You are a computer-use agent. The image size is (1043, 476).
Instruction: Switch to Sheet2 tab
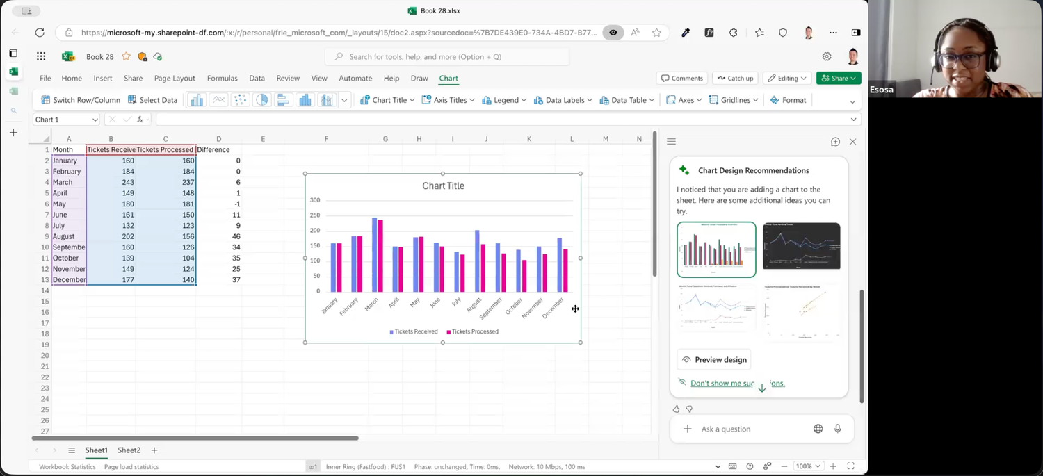click(x=129, y=450)
